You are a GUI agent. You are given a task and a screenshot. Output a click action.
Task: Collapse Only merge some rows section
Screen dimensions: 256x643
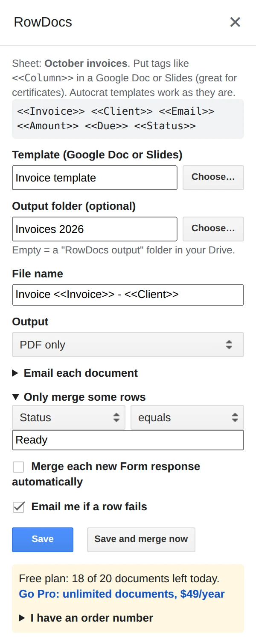click(x=79, y=397)
